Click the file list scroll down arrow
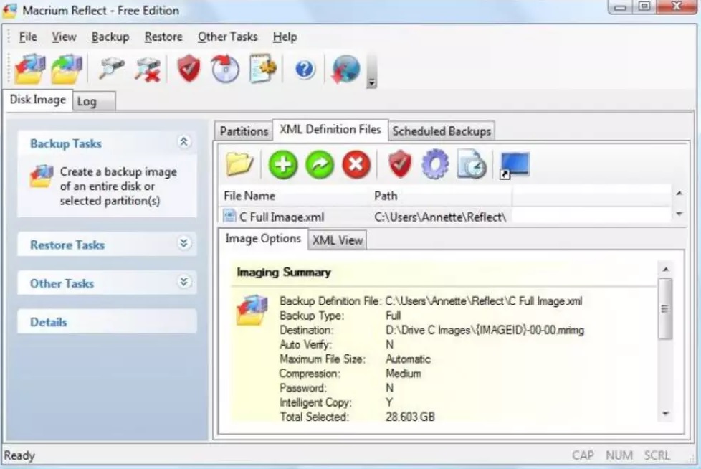The width and height of the screenshot is (701, 469). (x=679, y=214)
